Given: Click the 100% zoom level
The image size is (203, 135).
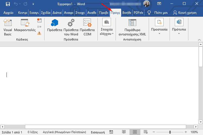Looking at the screenshot, I should pos(194,132).
